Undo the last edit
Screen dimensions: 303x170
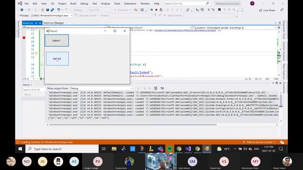(x=59, y=10)
